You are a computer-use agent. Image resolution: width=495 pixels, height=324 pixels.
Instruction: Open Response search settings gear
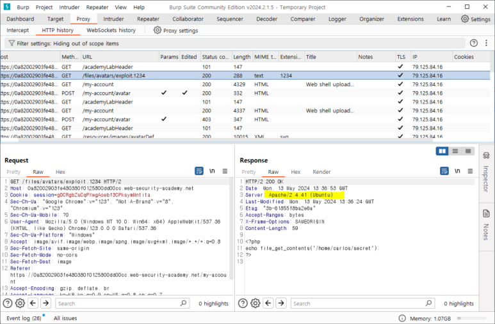pos(255,303)
